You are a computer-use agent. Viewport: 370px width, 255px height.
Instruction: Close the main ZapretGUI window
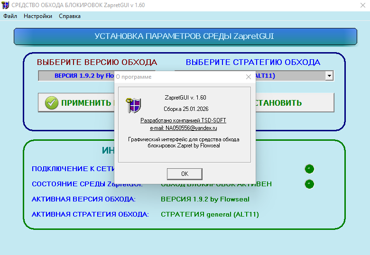(x=359, y=5)
